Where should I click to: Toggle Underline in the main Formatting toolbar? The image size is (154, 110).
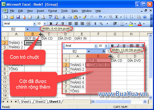63,24
